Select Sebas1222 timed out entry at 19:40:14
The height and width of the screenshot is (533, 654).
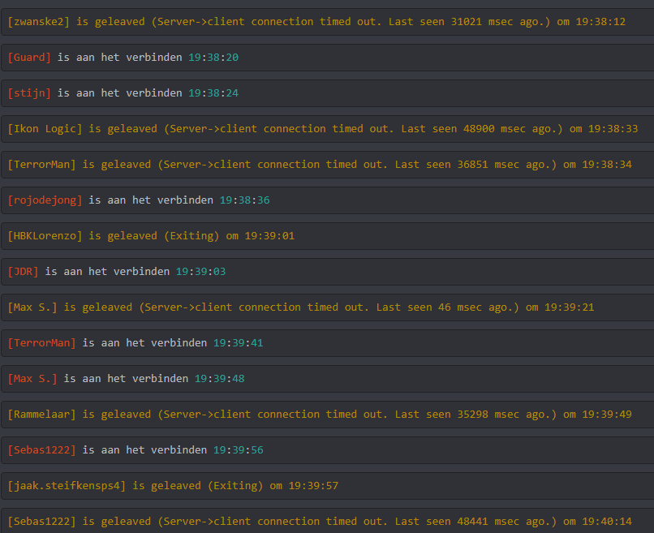(x=325, y=522)
